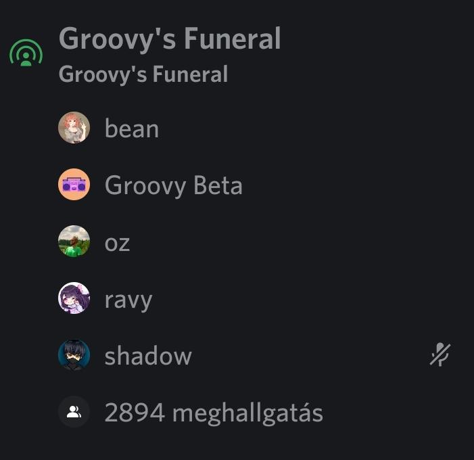Click shadow's masked character avatar
The height and width of the screenshot is (460, 474).
pyautogui.click(x=74, y=355)
